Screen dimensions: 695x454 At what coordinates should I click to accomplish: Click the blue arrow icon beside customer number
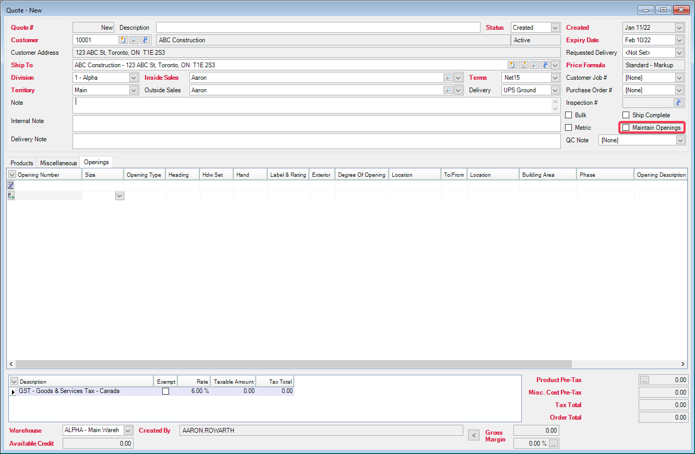146,40
